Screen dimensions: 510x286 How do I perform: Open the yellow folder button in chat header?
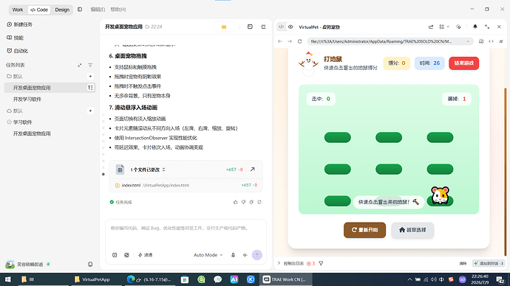(224, 27)
